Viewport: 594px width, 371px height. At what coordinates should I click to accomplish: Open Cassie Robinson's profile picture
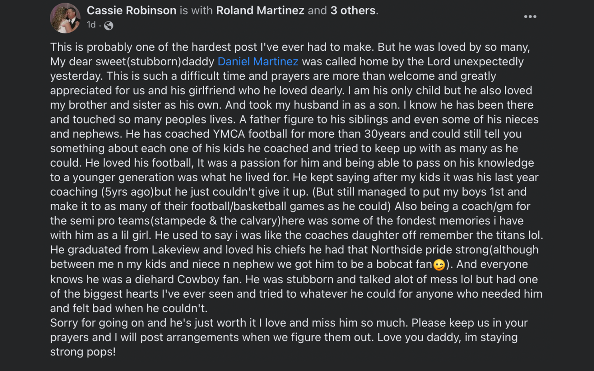click(x=65, y=15)
